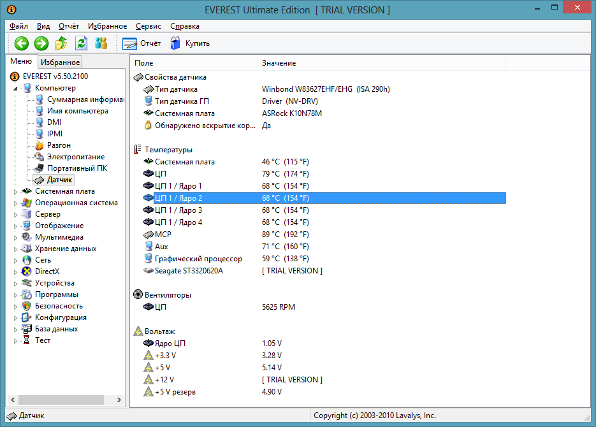Click the Значение column header
The height and width of the screenshot is (427, 596).
(382, 63)
